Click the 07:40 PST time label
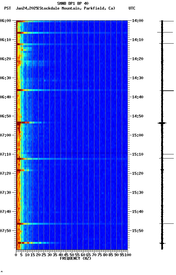176x275 pixels. pos(5,212)
